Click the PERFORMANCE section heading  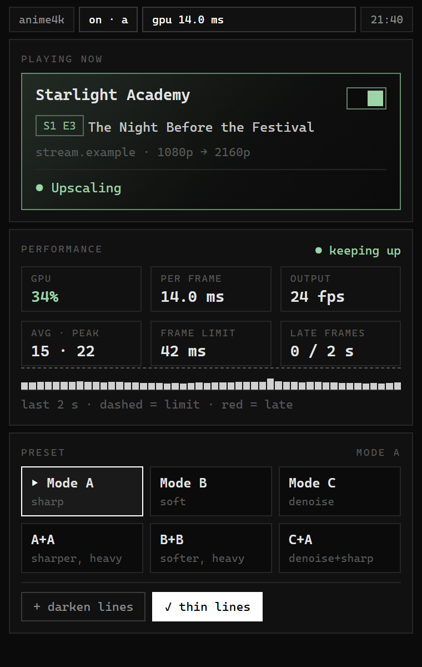click(x=62, y=249)
